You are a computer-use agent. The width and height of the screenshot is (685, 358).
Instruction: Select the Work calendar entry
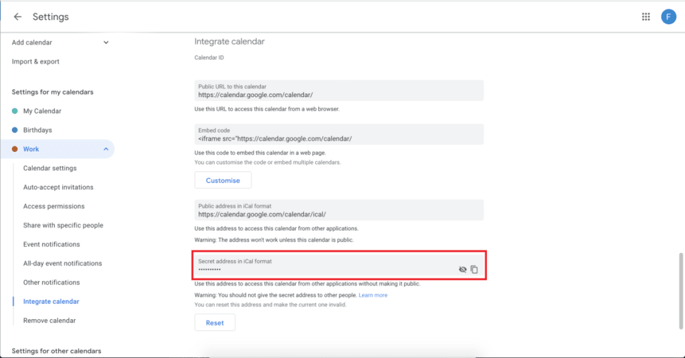pos(58,149)
